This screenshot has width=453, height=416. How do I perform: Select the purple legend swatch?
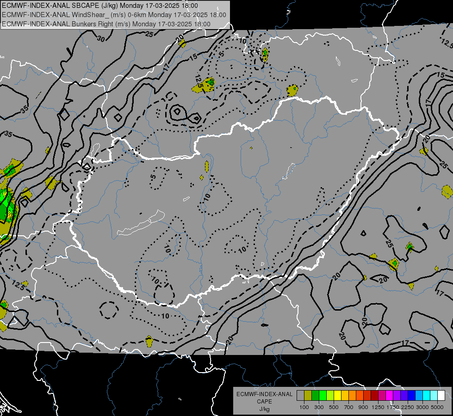(397, 395)
